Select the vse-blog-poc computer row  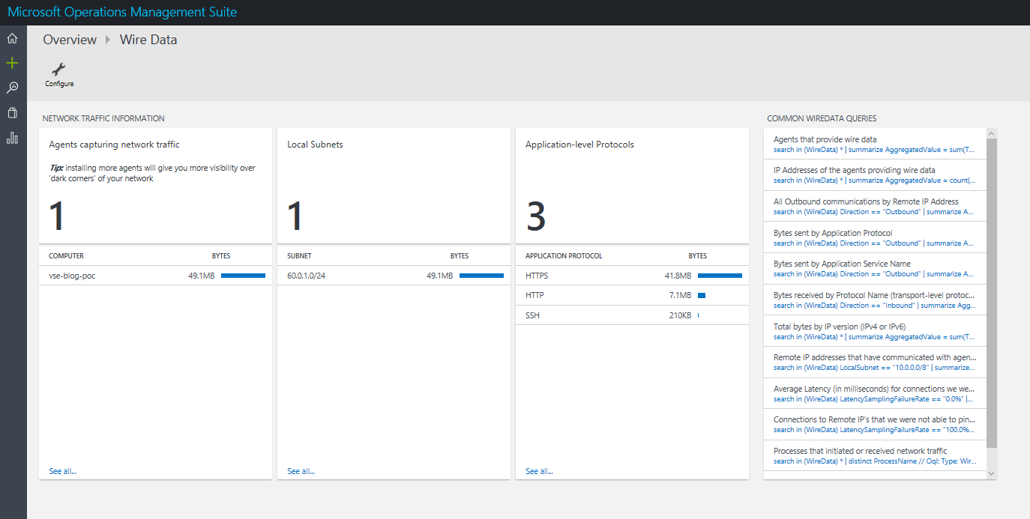click(155, 276)
